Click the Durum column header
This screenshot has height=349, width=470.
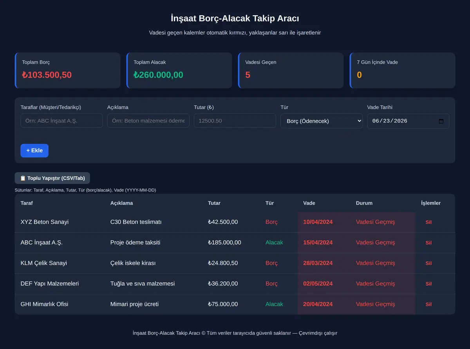click(364, 203)
